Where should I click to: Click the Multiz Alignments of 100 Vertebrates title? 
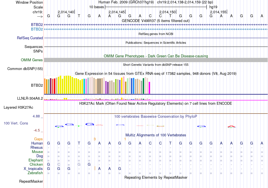click(x=156, y=135)
